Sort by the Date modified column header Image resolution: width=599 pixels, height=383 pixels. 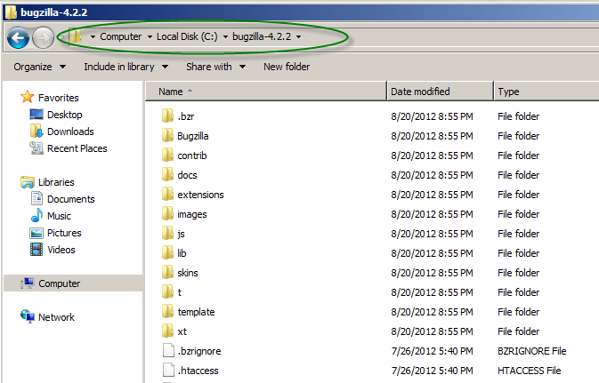441,92
